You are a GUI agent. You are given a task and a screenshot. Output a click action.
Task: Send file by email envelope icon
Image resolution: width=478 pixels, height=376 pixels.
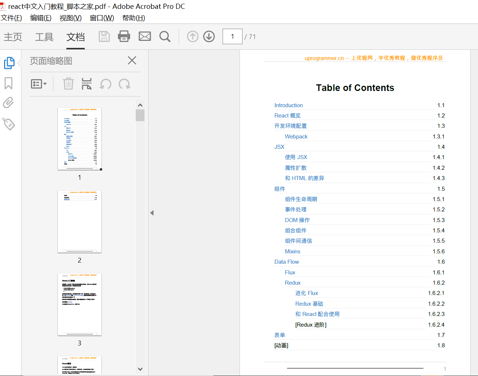coord(145,36)
